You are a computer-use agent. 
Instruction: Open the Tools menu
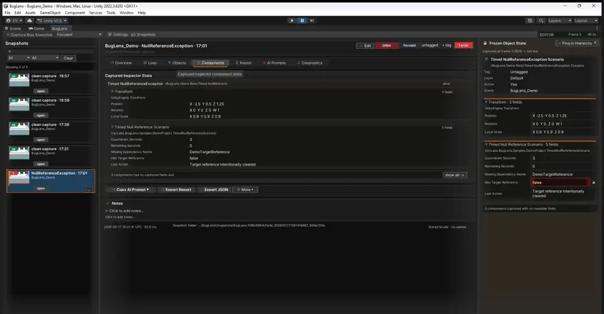click(111, 13)
